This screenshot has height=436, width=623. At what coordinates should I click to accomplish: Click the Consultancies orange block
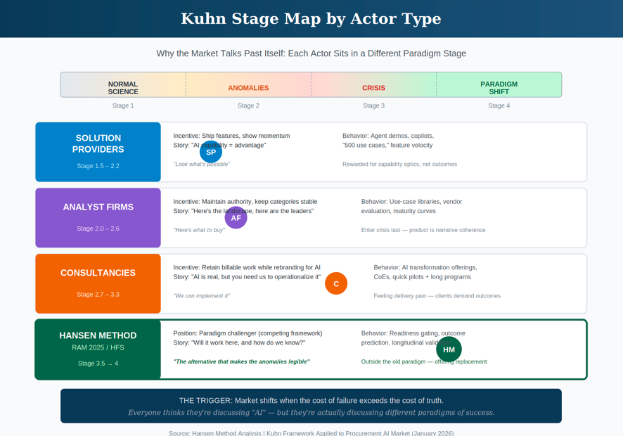(98, 283)
